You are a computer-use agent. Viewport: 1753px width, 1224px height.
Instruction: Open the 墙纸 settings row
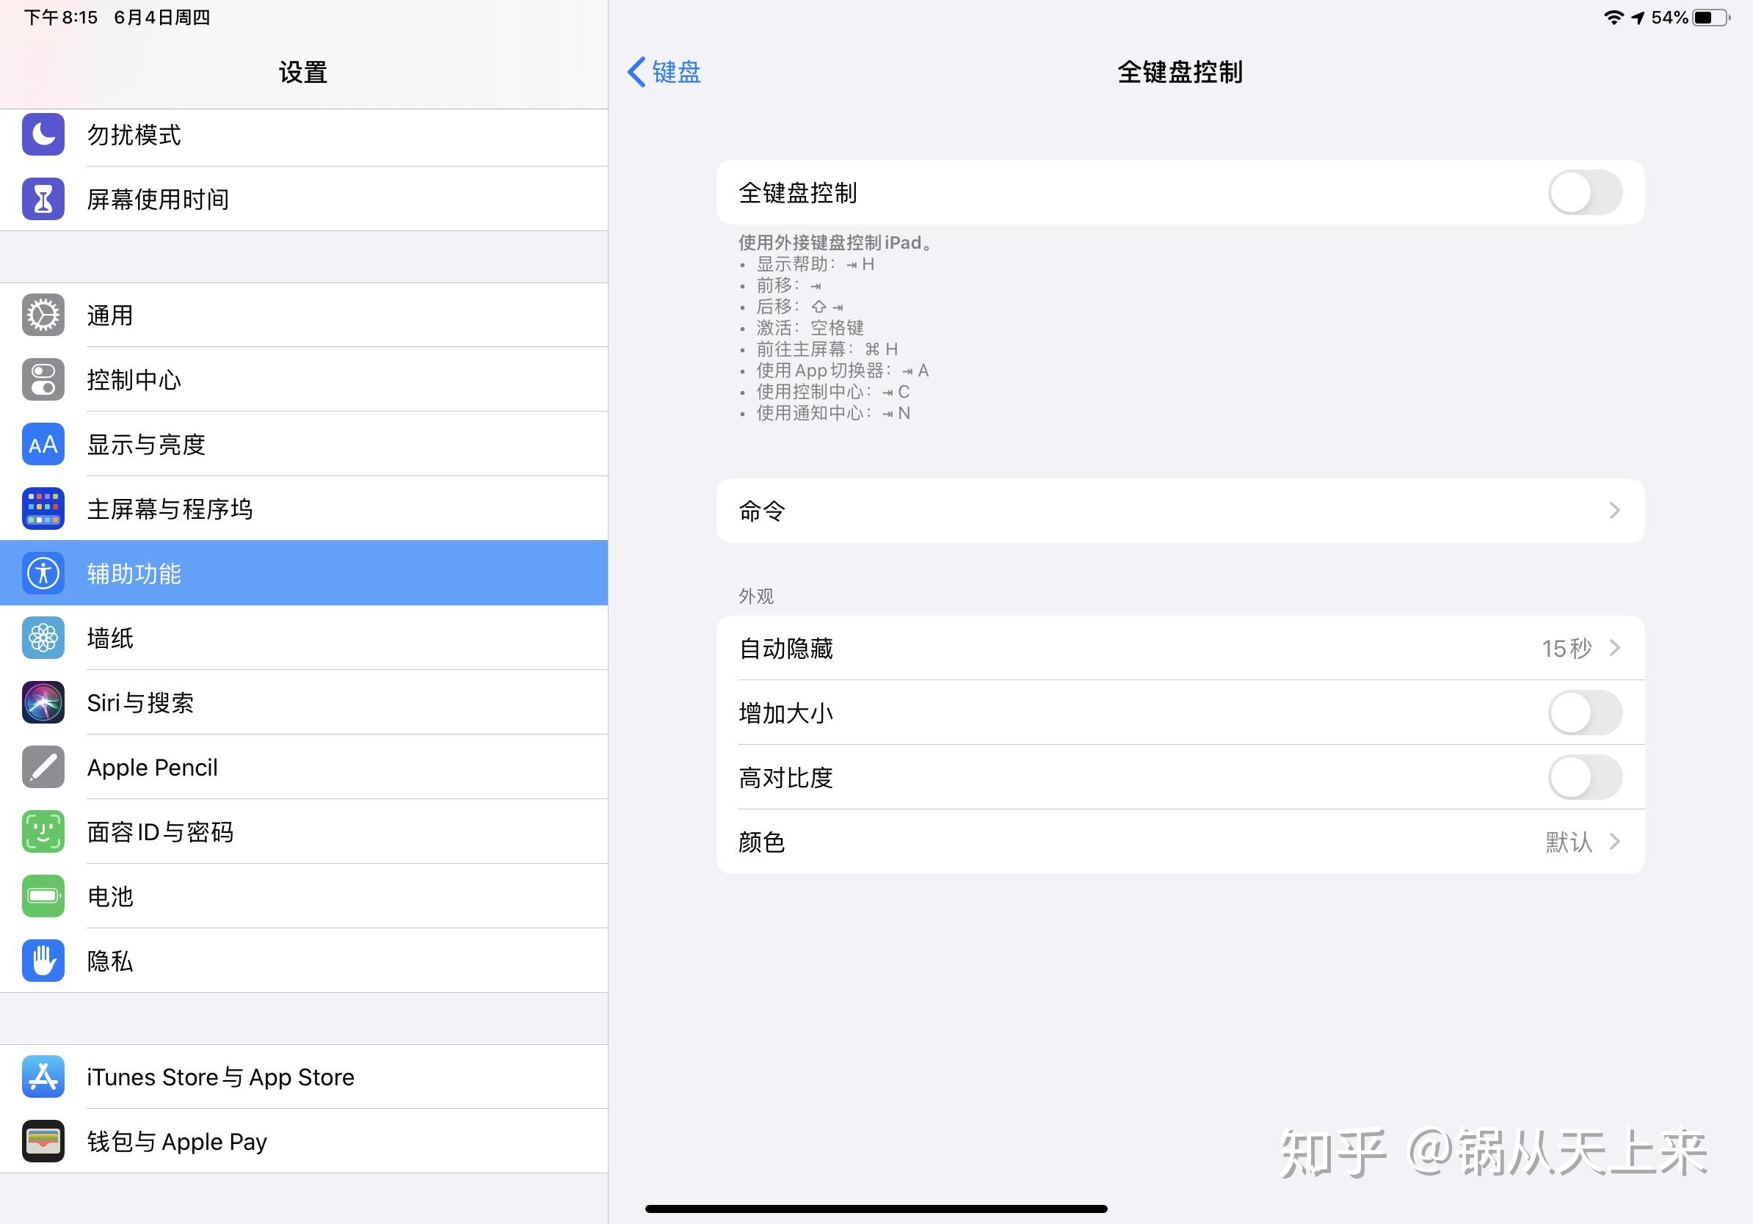click(x=304, y=638)
